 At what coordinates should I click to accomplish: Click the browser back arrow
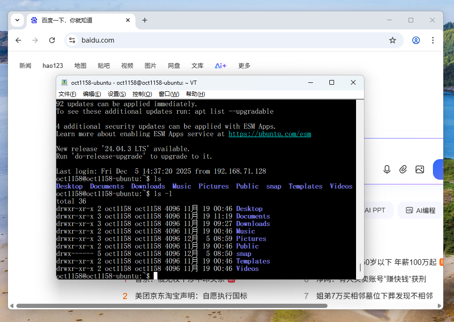click(x=18, y=40)
